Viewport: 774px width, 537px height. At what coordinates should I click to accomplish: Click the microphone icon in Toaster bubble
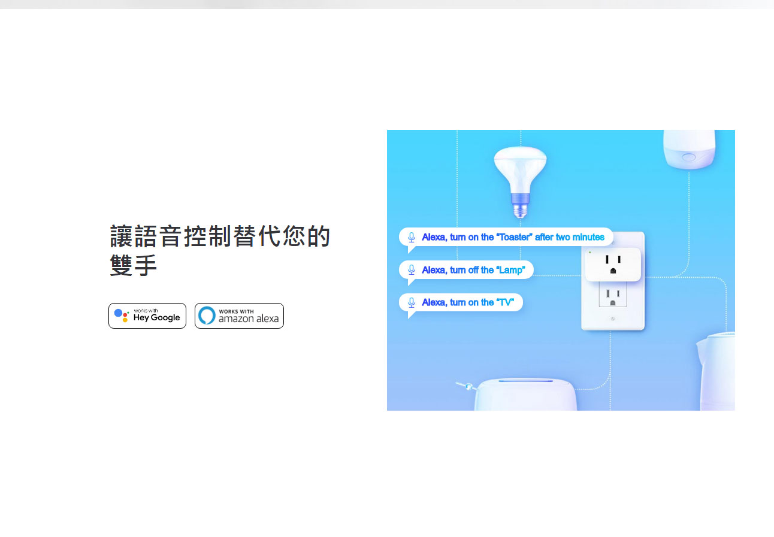coord(412,237)
